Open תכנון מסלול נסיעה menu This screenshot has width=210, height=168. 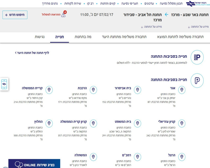click(171, 4)
